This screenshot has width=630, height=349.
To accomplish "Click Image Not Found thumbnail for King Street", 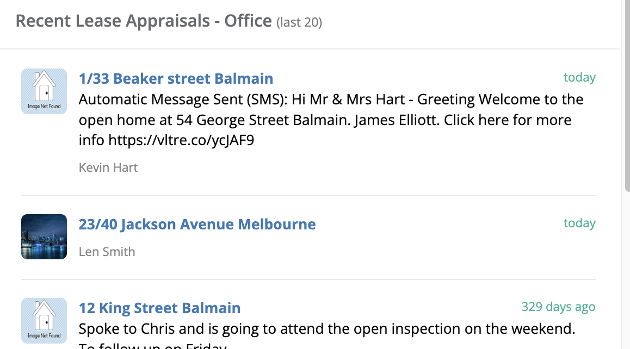I will 44,321.
